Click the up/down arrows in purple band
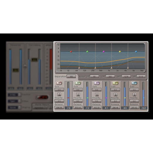This screenshot has width=153, height=153. [x=97, y=95]
